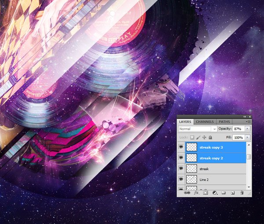Hide the streak copy 3 layer
264x224 pixels.
point(181,147)
